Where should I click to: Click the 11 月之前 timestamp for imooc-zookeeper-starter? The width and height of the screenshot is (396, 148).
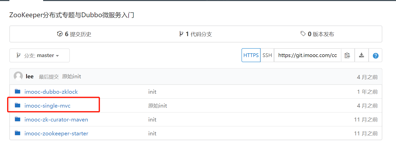coord(366,134)
